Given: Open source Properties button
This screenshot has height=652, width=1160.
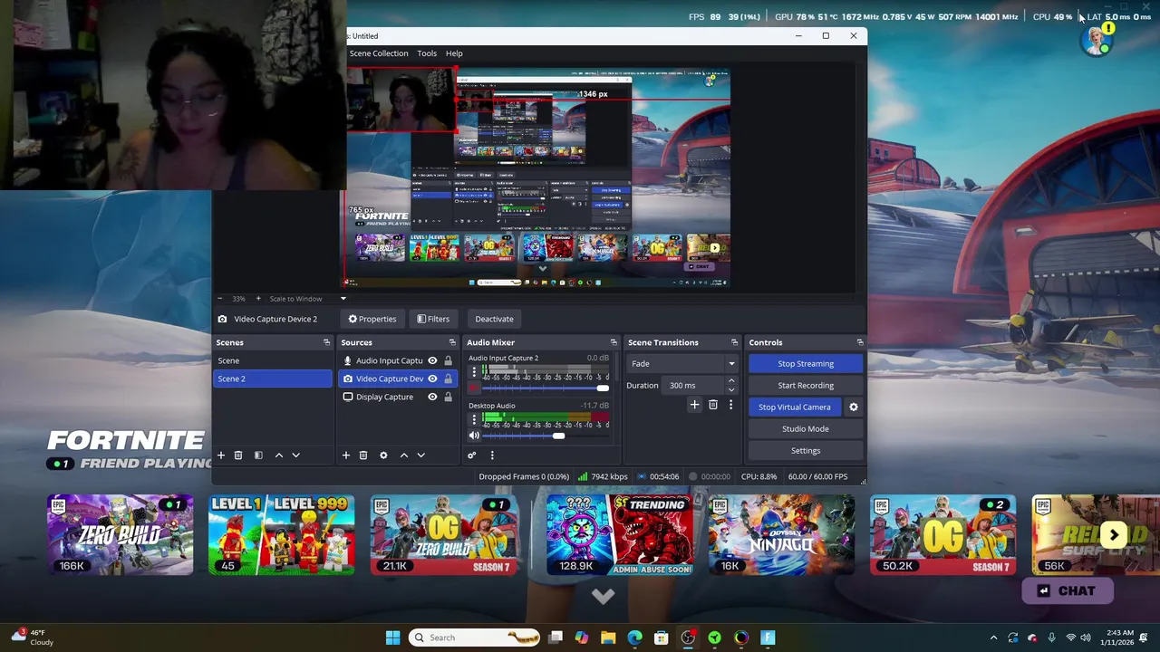Looking at the screenshot, I should 372,319.
